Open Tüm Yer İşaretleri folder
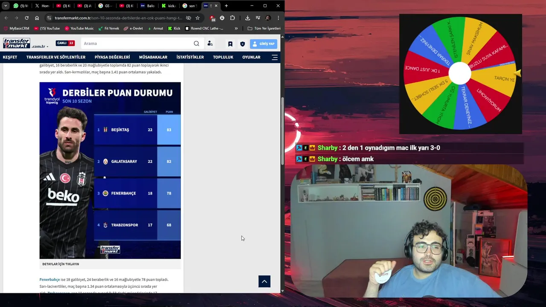This screenshot has height=307, width=546. point(264,29)
